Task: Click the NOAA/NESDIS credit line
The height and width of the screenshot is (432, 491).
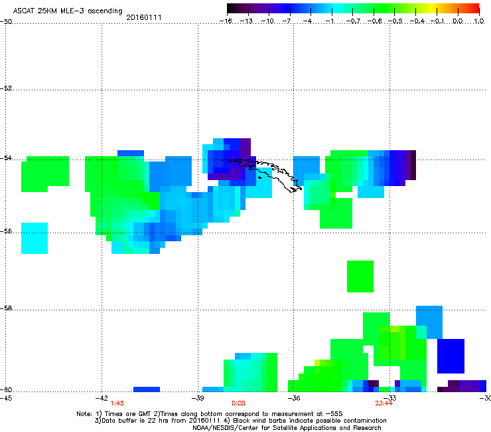Action: [287, 428]
